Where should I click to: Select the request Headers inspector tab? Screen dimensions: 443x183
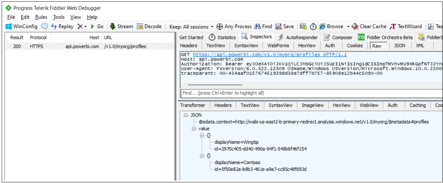click(189, 45)
